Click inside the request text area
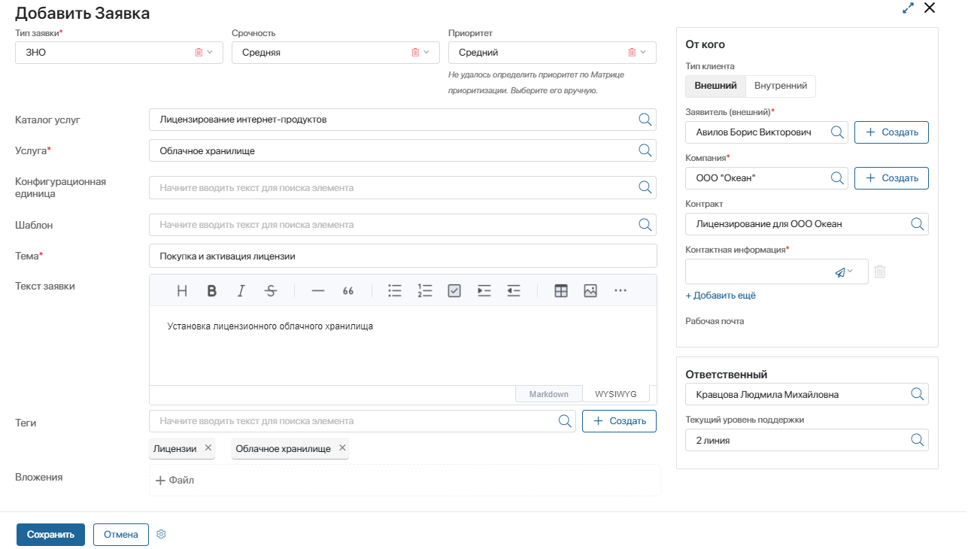This screenshot has width=971, height=549. point(402,345)
